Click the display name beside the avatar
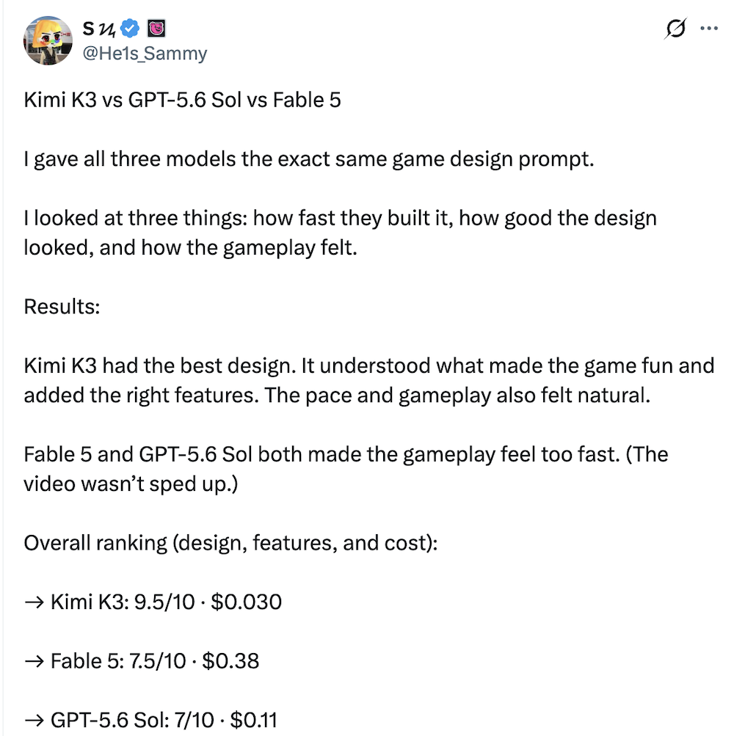Screen dimensions: 734x736 pos(98,29)
